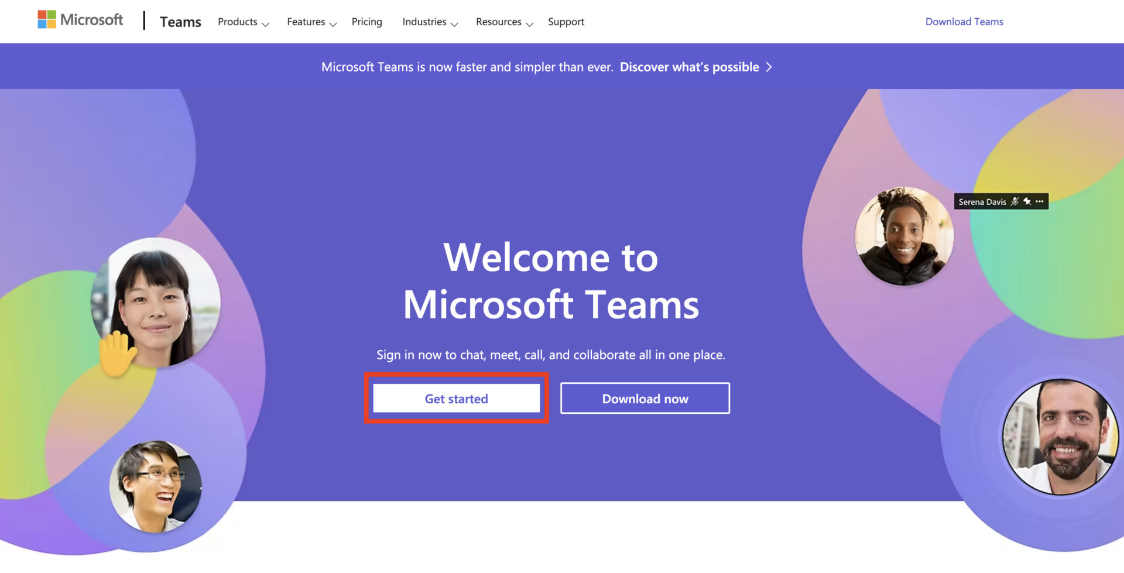Click the Teams wordmark in the header

point(180,22)
